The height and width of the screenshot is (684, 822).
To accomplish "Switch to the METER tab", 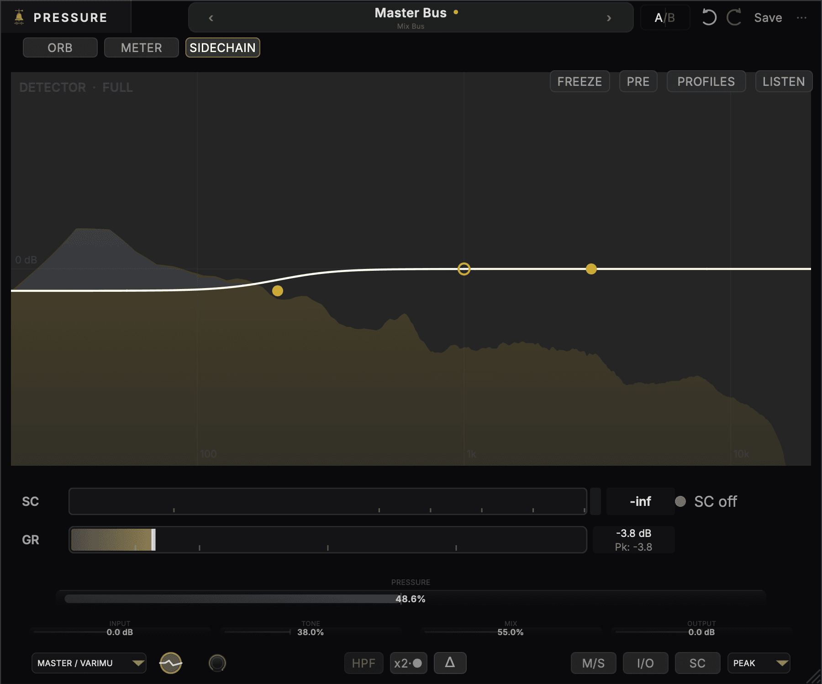I will (142, 47).
